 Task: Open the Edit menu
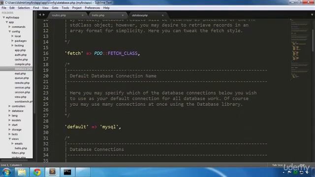coord(12,8)
